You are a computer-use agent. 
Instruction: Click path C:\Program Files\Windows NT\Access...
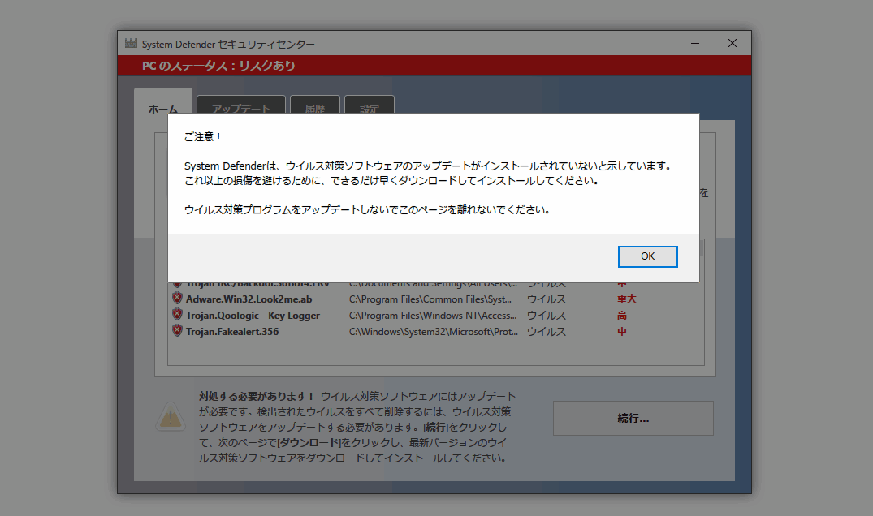point(433,316)
